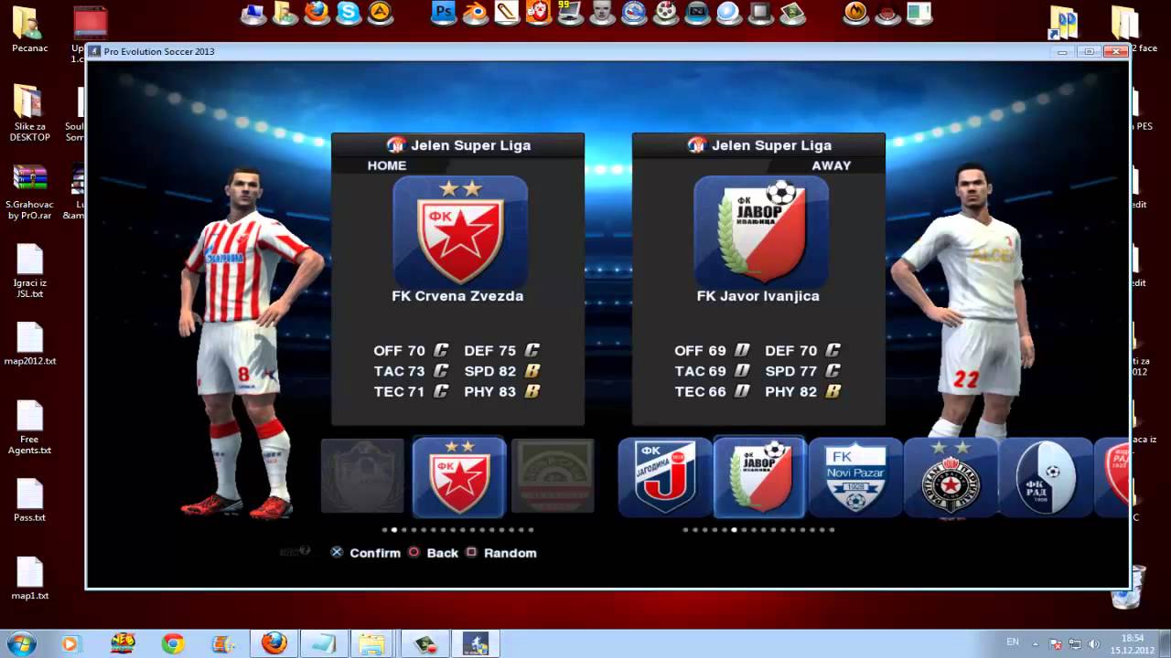1171x658 pixels.
Task: Select the Igraci iz JSL.txt file
Action: (29, 271)
